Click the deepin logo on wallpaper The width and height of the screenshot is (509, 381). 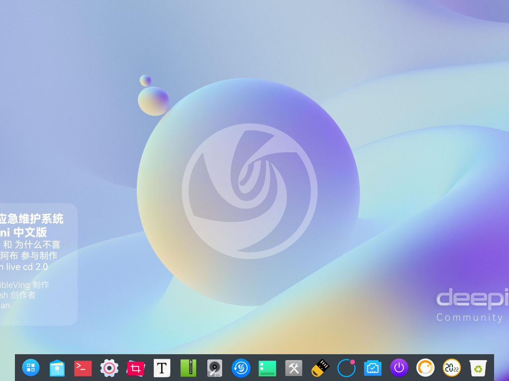tap(250, 190)
